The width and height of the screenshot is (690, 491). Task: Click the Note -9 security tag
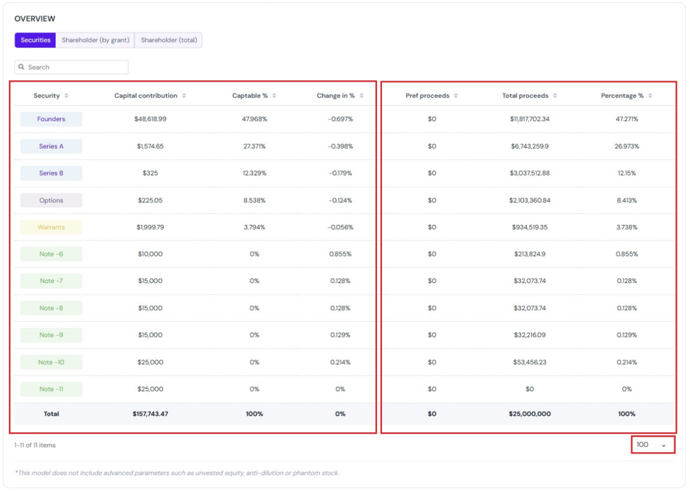pyautogui.click(x=51, y=335)
